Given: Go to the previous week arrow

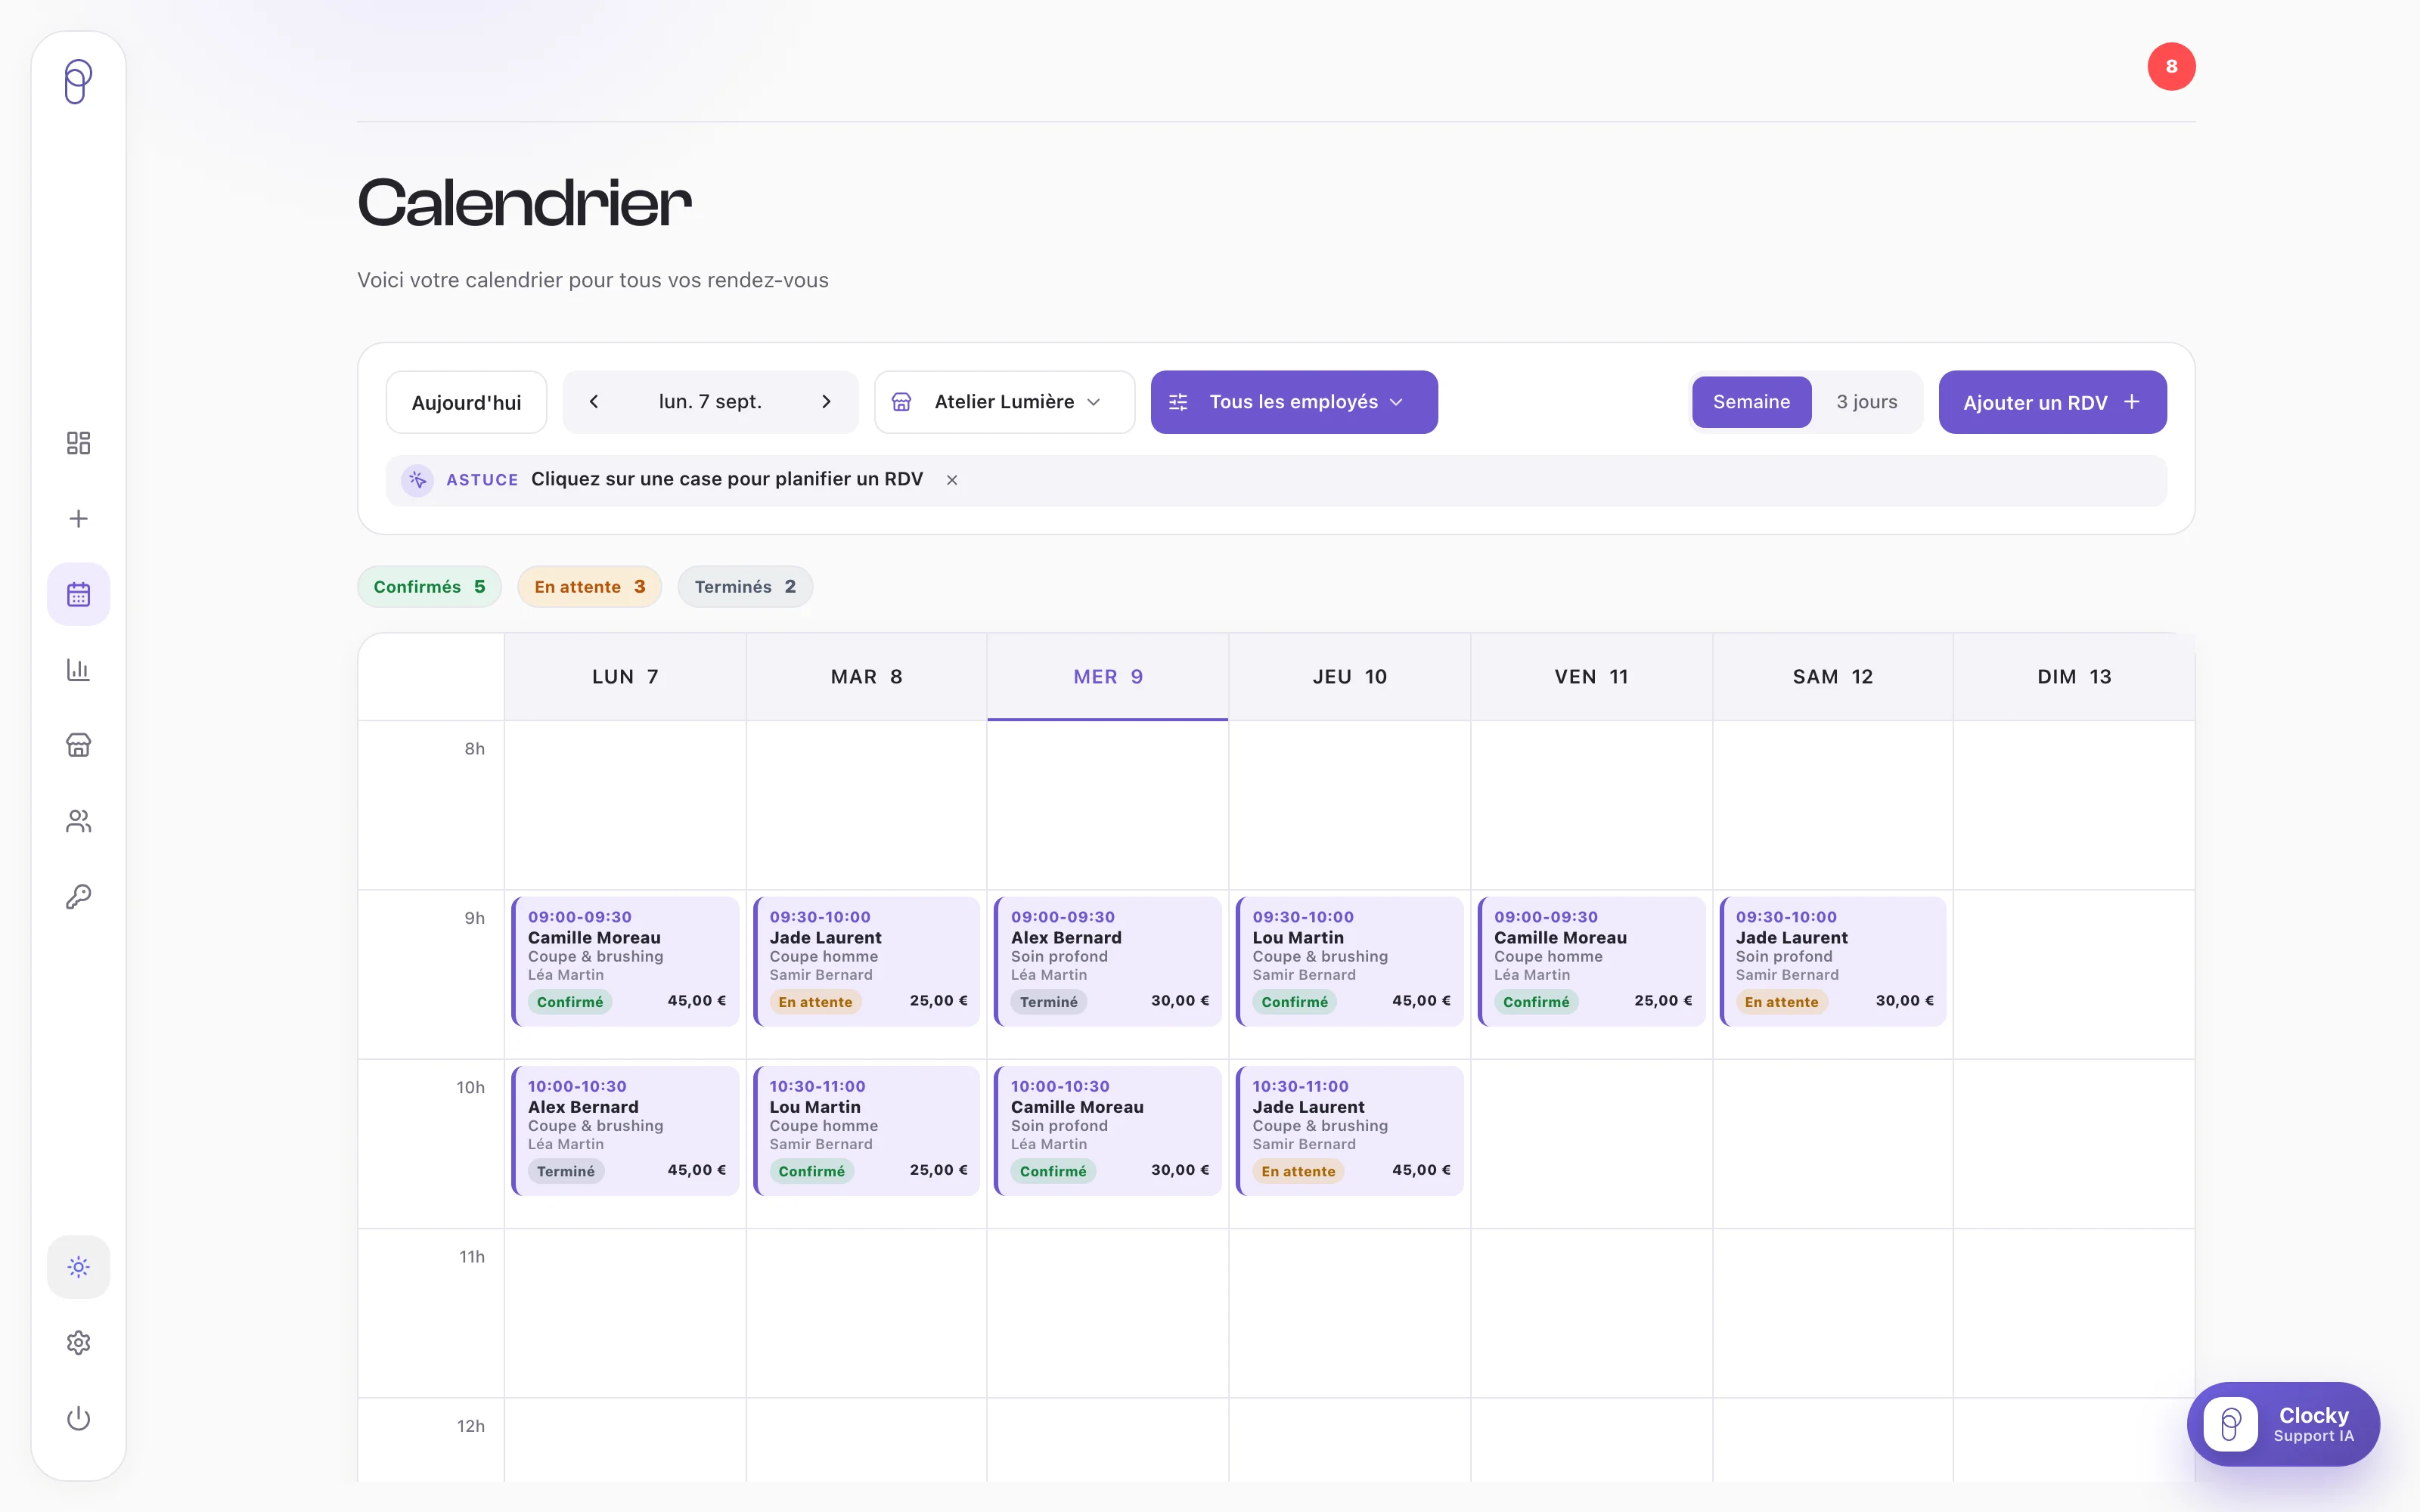Looking at the screenshot, I should click(x=594, y=402).
